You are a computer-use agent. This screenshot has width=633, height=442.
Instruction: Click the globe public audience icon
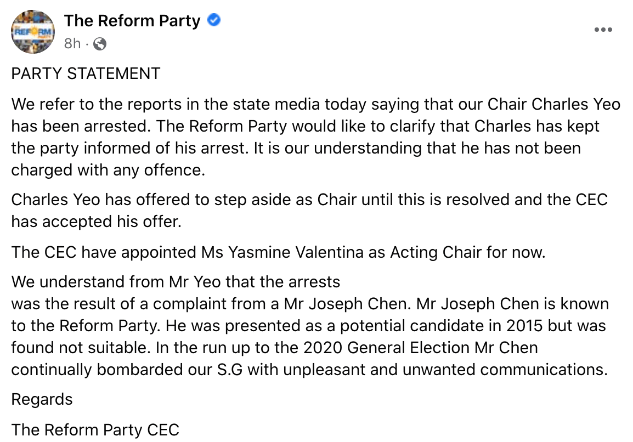[100, 44]
